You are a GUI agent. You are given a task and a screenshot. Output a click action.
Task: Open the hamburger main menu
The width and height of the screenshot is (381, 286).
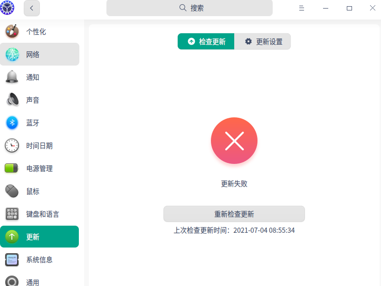[x=302, y=8]
